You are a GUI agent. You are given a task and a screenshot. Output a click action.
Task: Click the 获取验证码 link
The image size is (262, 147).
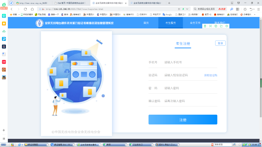(211, 75)
